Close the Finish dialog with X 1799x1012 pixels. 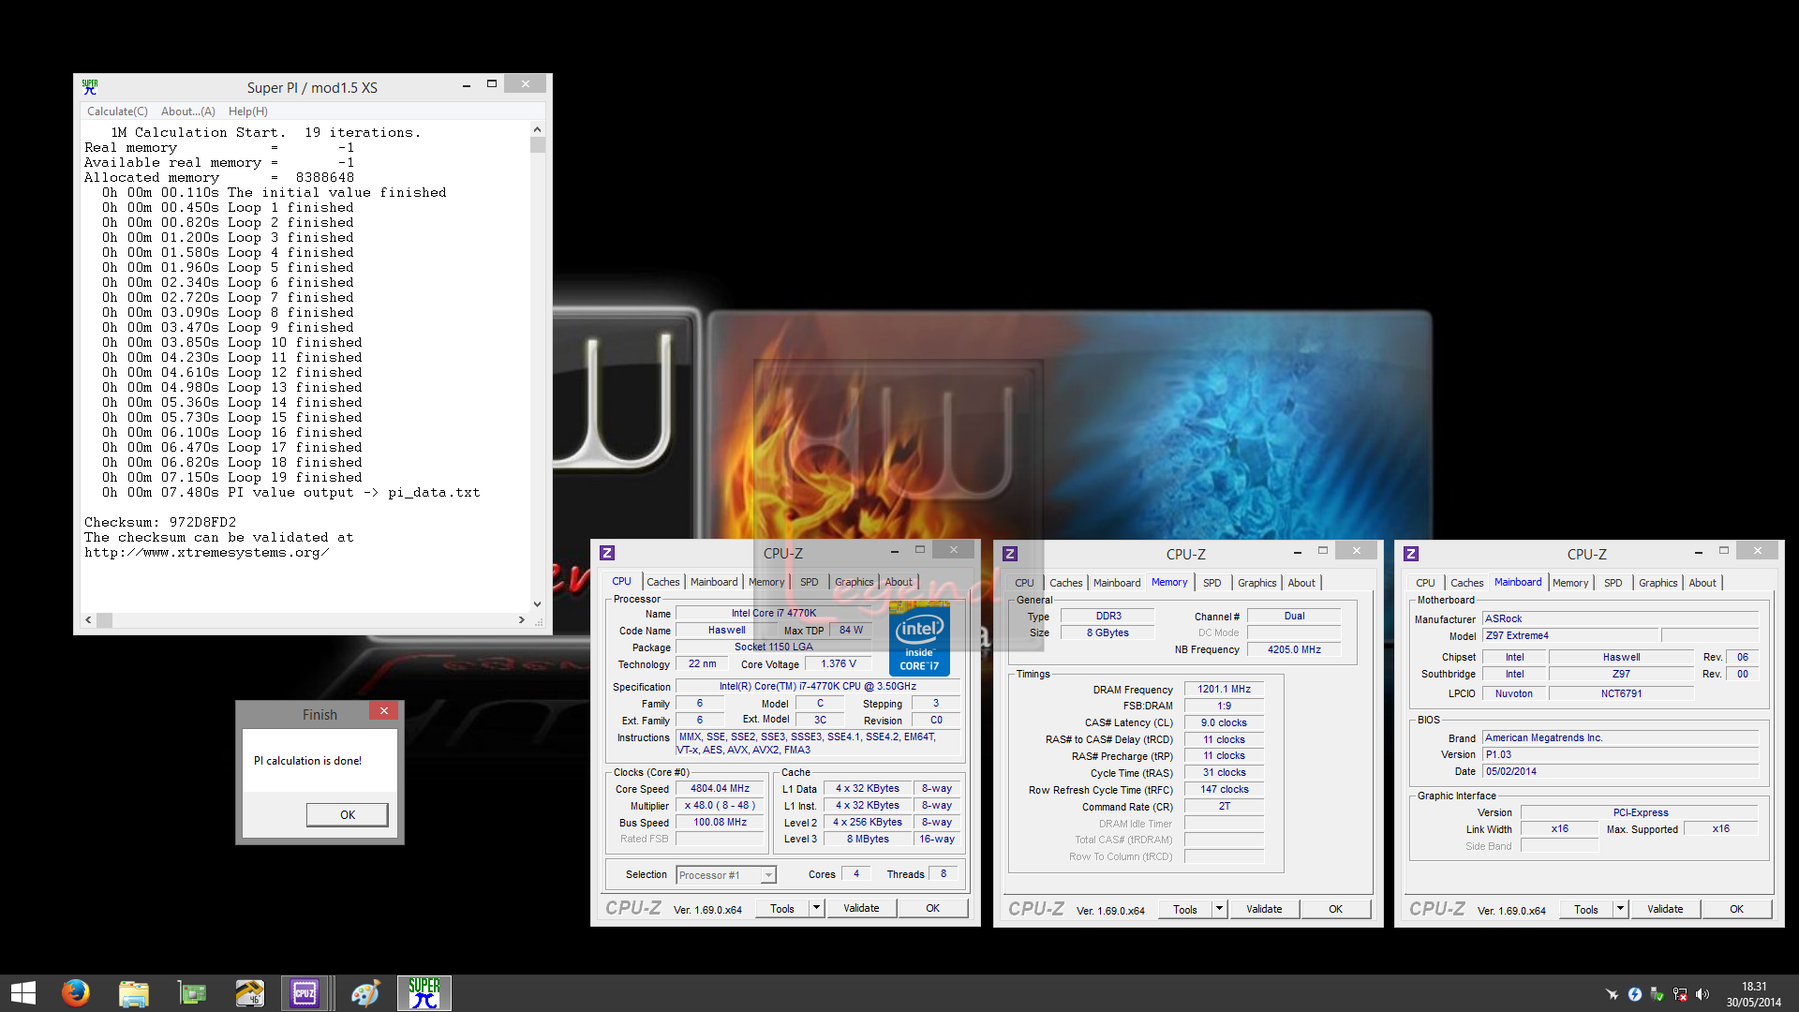pos(384,711)
